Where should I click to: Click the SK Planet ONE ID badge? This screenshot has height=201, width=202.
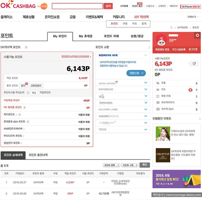point(190,6)
